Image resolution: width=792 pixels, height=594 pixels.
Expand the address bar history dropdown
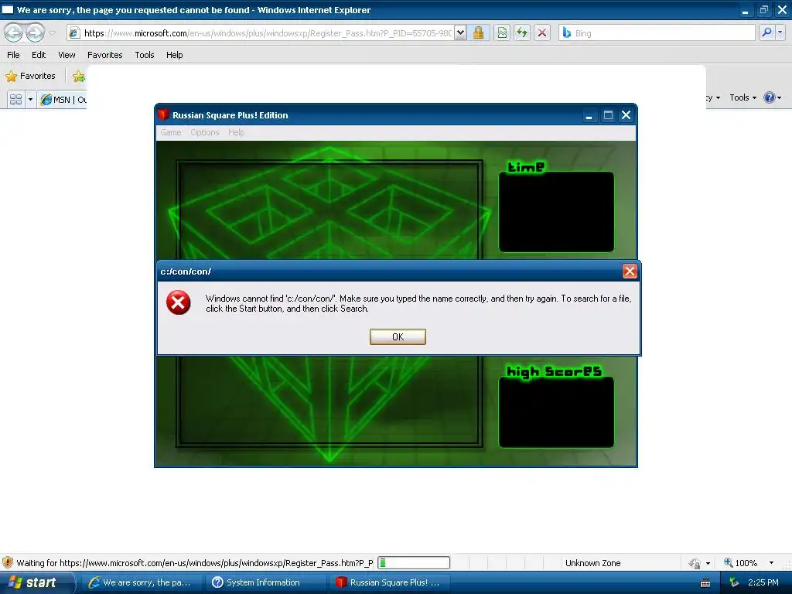(x=460, y=32)
